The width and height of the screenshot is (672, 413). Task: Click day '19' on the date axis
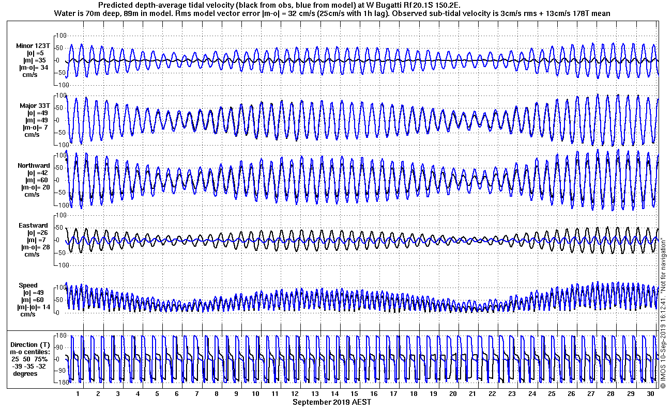433,394
